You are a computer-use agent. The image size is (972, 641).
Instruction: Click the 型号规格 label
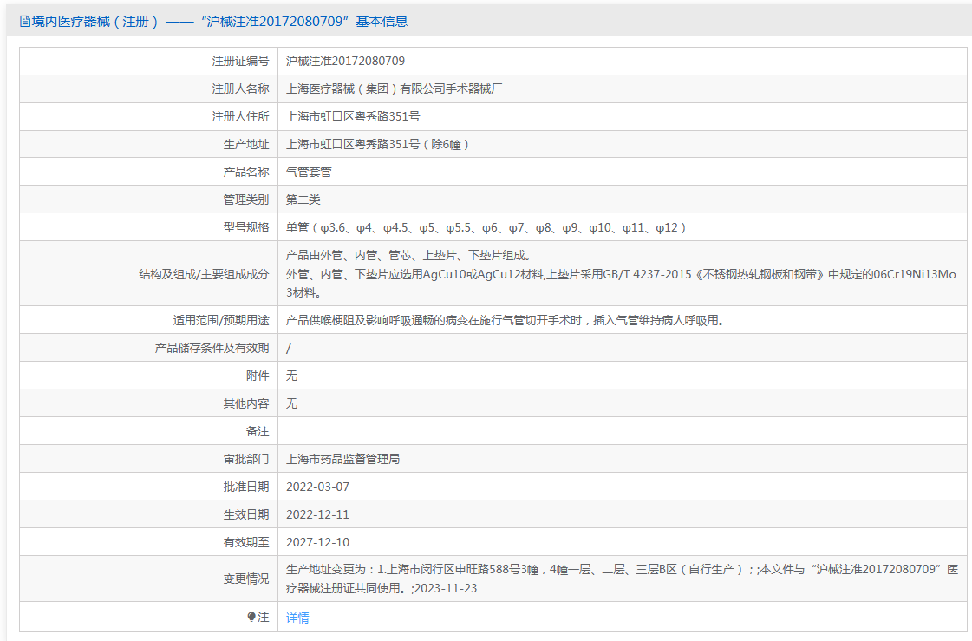point(246,227)
